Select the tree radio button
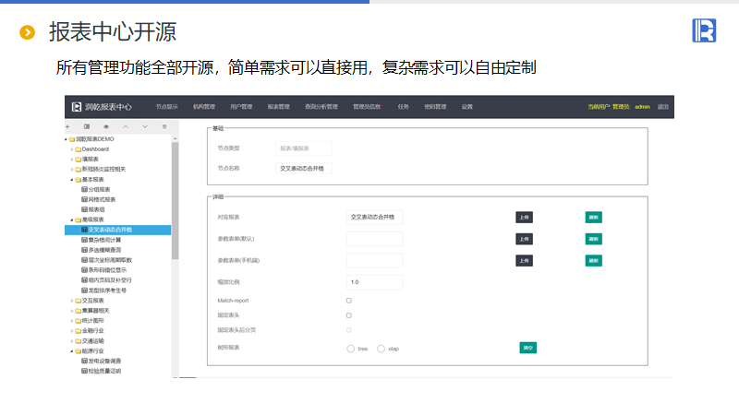 click(x=350, y=349)
